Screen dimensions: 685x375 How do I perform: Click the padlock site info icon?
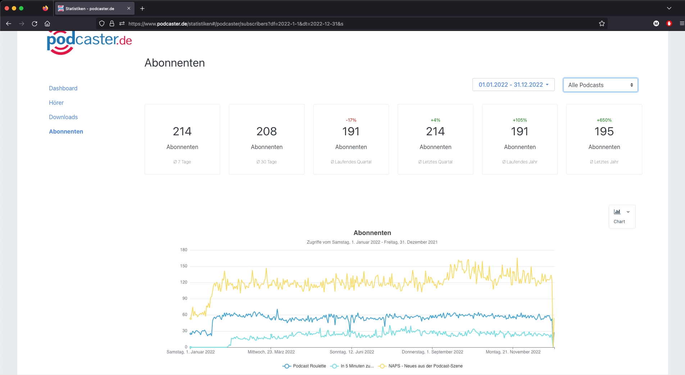pyautogui.click(x=112, y=24)
